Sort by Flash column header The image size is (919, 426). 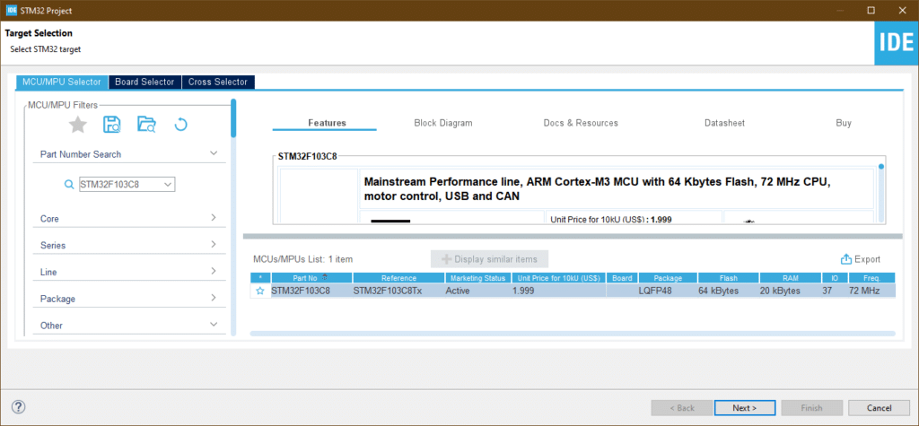[729, 278]
